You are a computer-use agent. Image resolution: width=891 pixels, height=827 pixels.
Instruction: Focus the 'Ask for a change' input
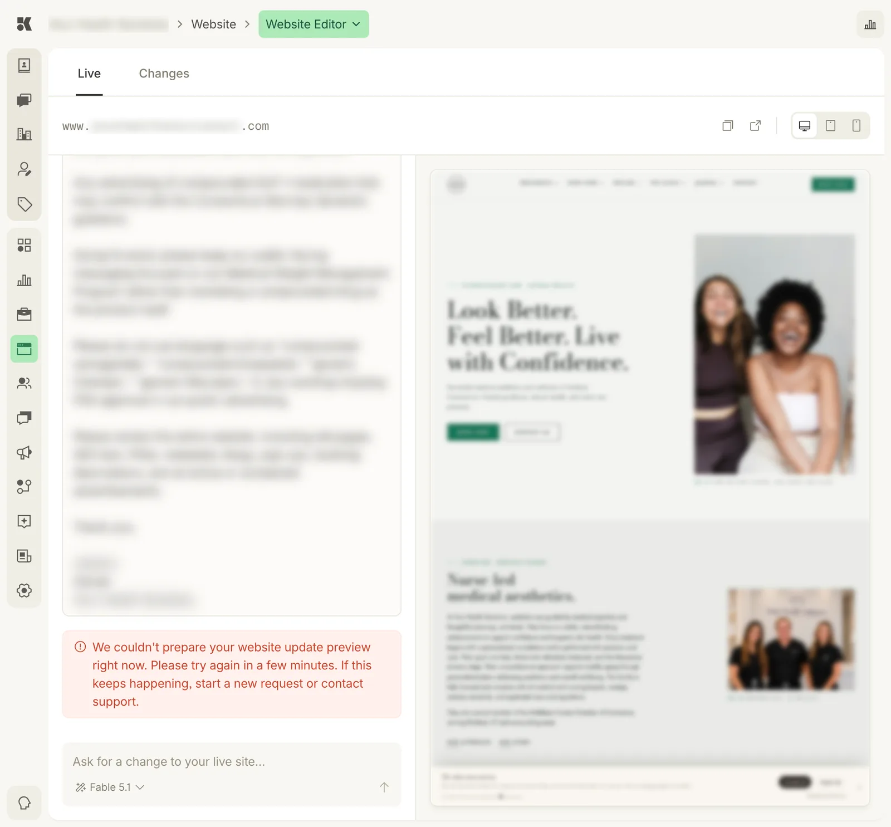click(x=232, y=761)
